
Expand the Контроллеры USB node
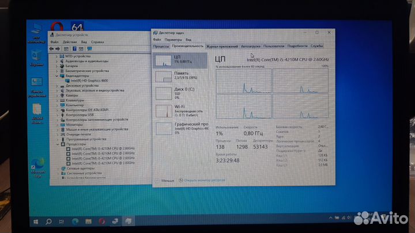tap(57, 115)
